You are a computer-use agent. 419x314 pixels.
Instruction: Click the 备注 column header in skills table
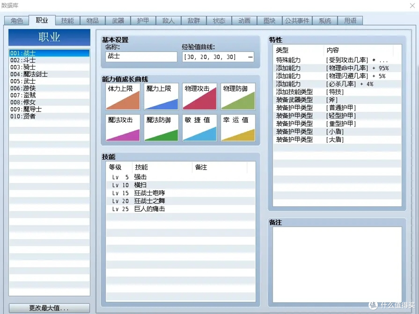pos(219,167)
